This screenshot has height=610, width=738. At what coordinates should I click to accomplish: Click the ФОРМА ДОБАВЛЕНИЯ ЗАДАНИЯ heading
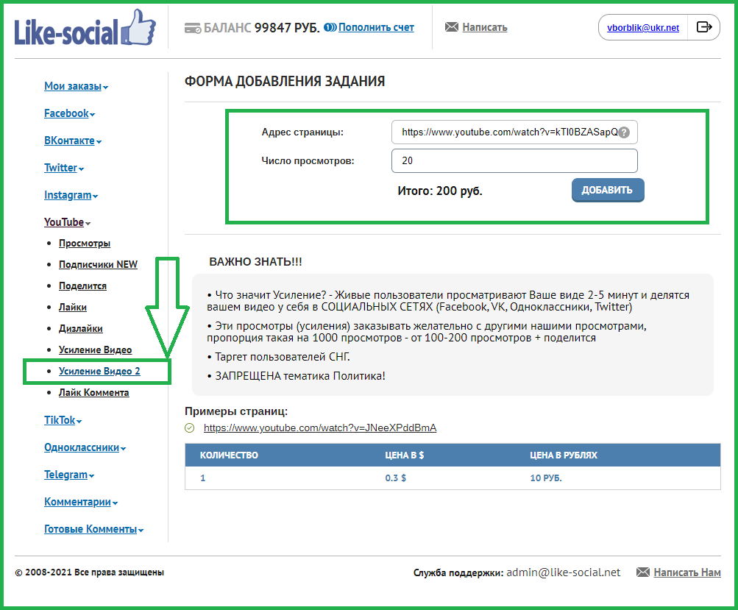coord(285,82)
